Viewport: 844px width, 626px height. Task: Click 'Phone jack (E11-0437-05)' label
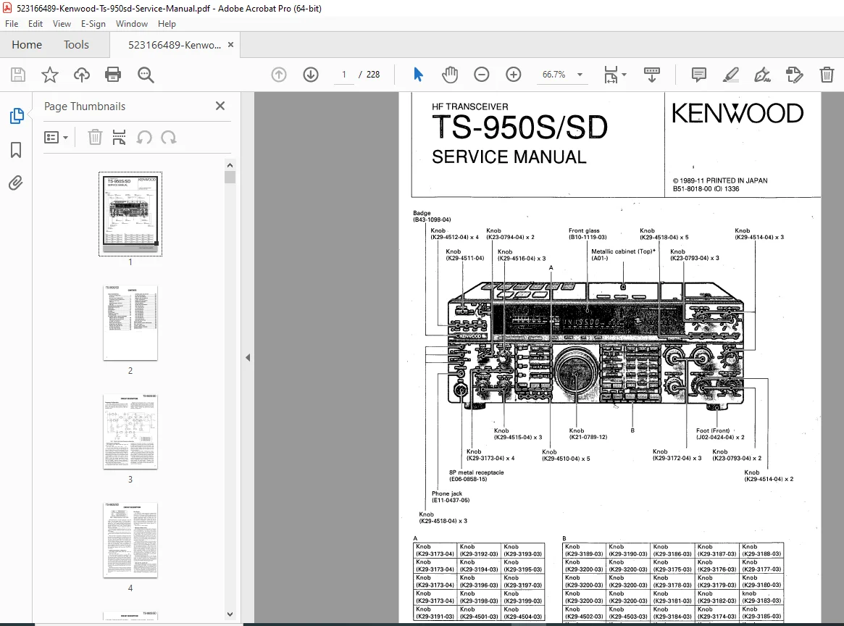coord(450,497)
